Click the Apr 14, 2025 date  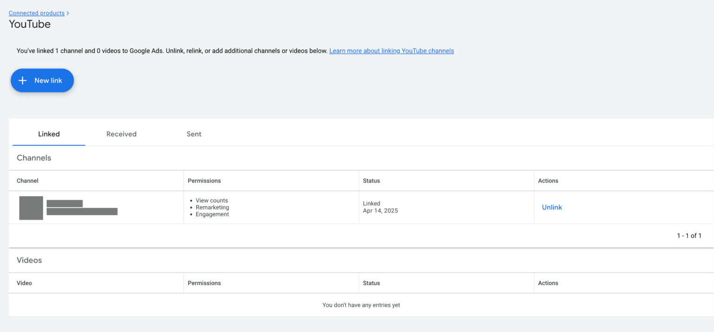380,210
